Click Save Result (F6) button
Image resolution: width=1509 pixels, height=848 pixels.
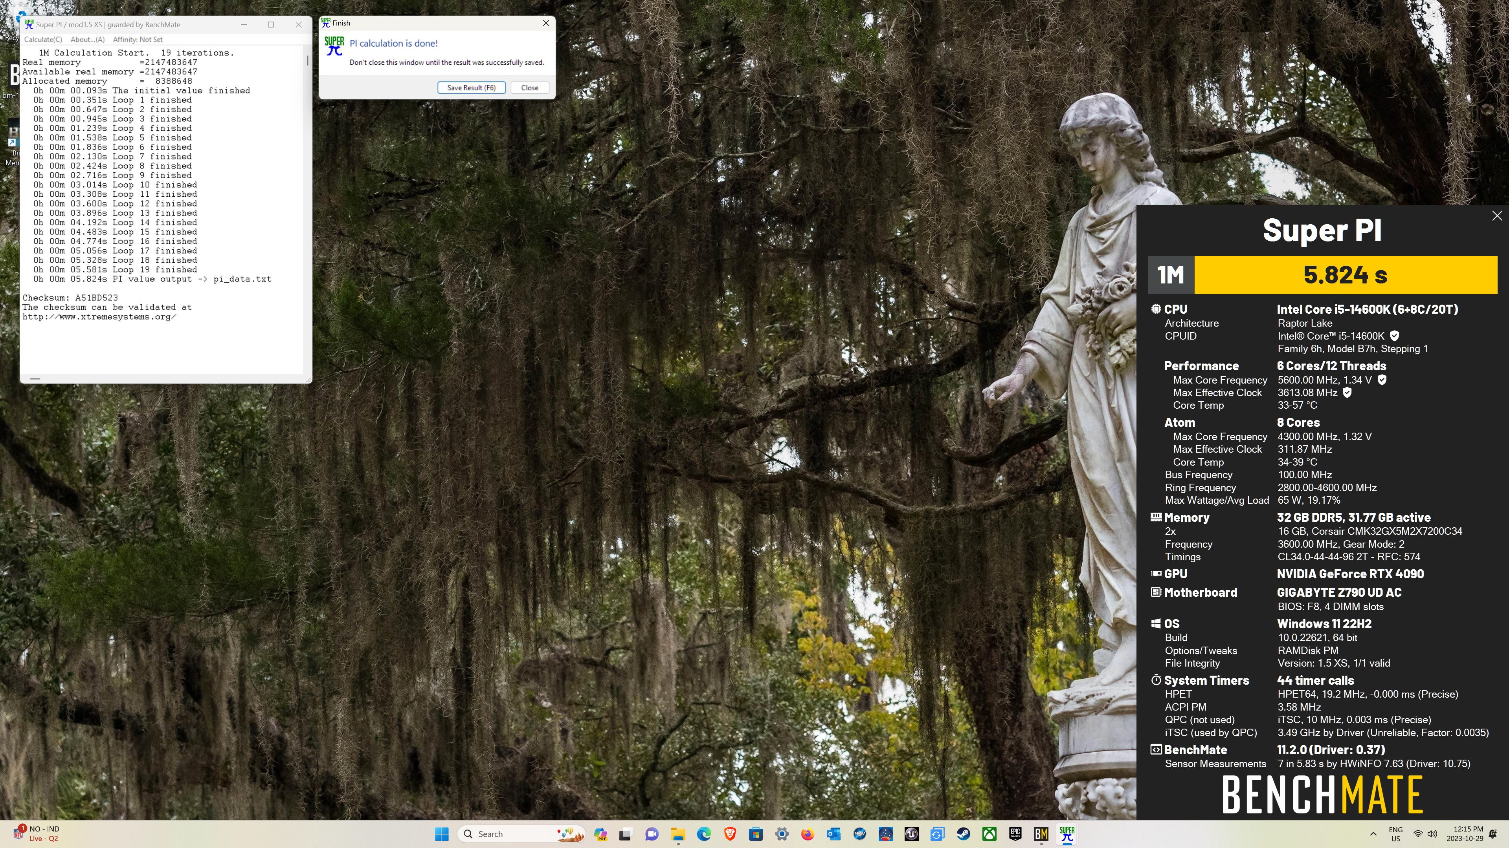click(x=471, y=88)
